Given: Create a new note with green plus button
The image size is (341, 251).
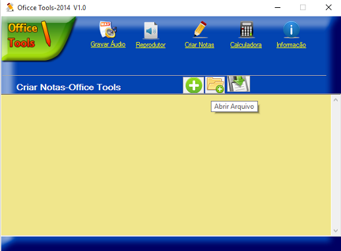Looking at the screenshot, I should 193,85.
